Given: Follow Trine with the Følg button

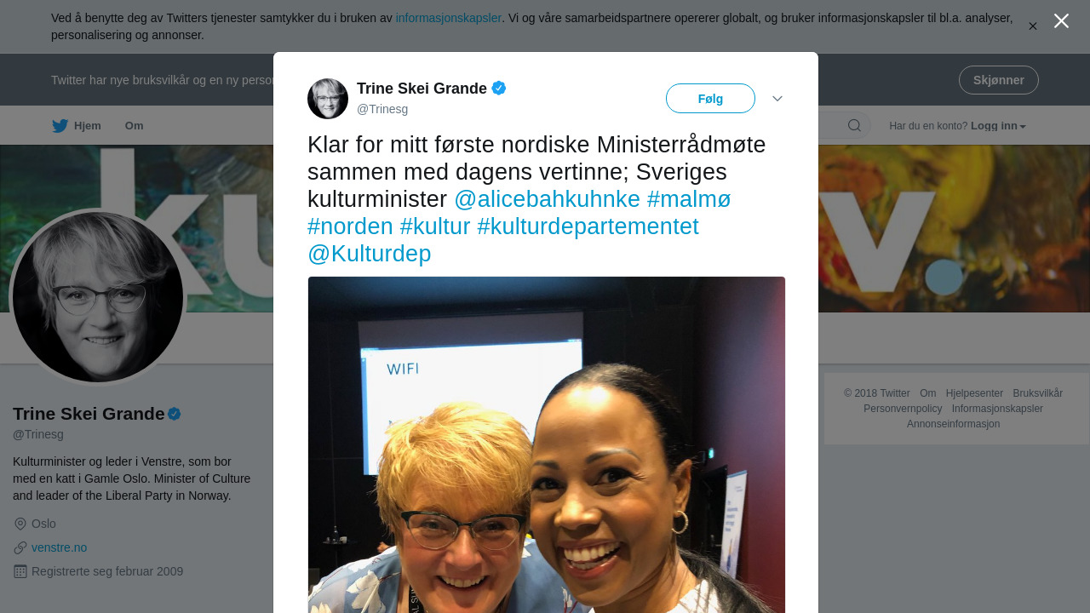Looking at the screenshot, I should pos(710,99).
